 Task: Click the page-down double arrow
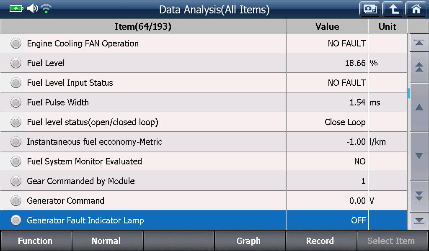point(419,196)
